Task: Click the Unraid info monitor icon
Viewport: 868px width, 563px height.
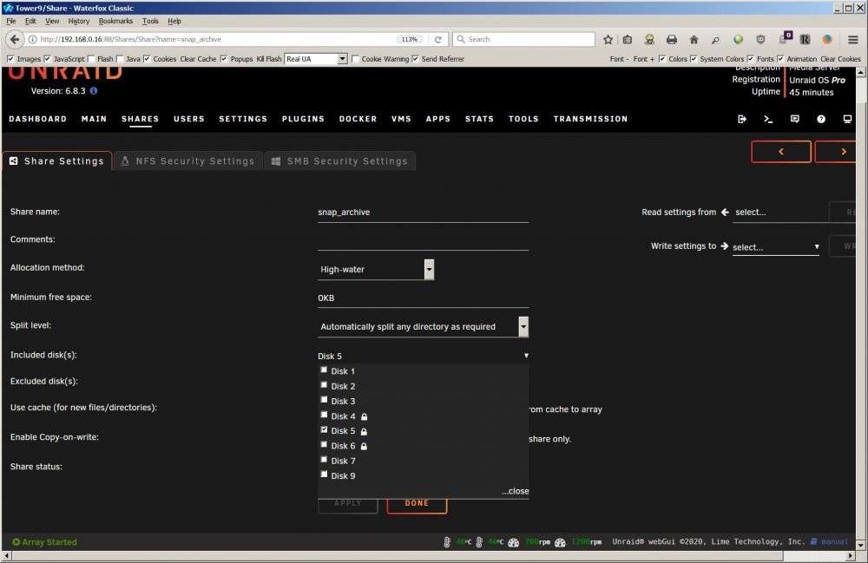Action: coord(847,119)
